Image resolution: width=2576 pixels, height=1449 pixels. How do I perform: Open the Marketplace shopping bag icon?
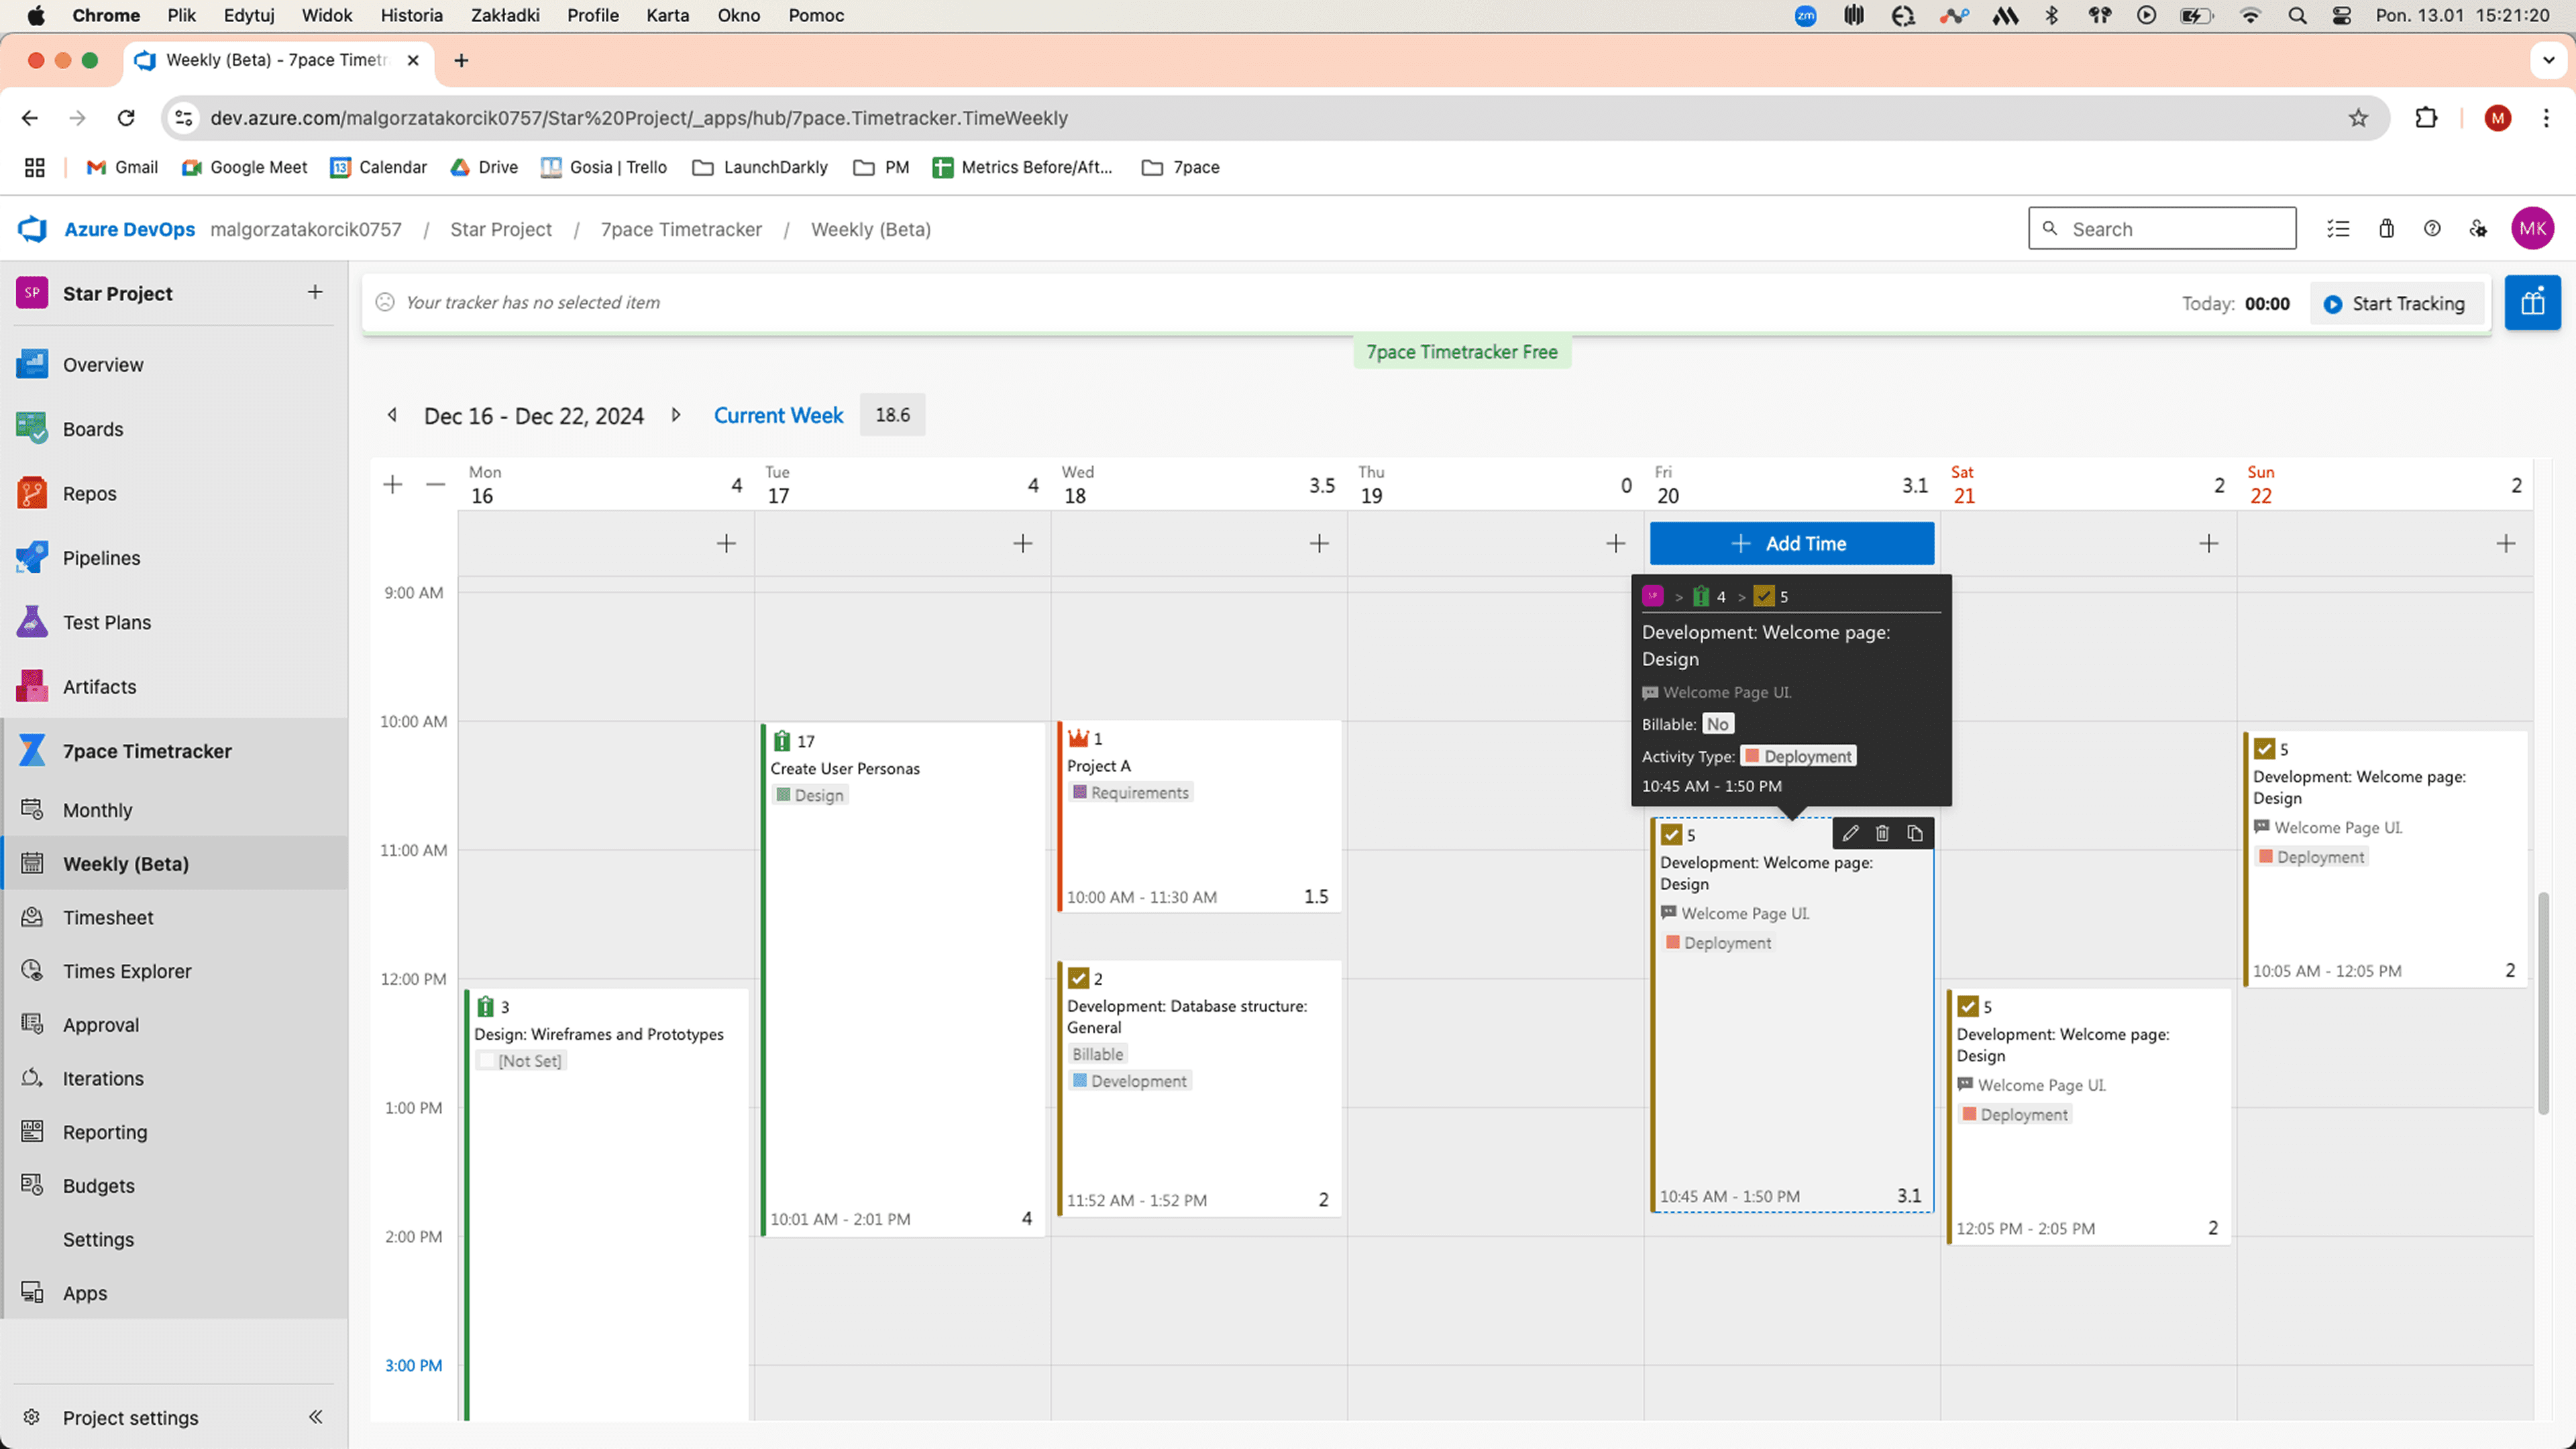tap(2386, 229)
